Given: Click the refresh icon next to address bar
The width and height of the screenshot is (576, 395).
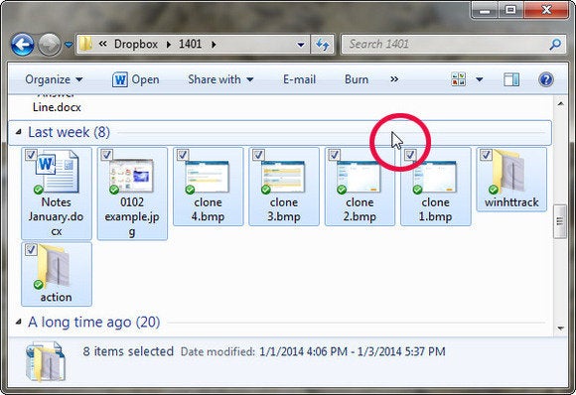Looking at the screenshot, I should [323, 45].
